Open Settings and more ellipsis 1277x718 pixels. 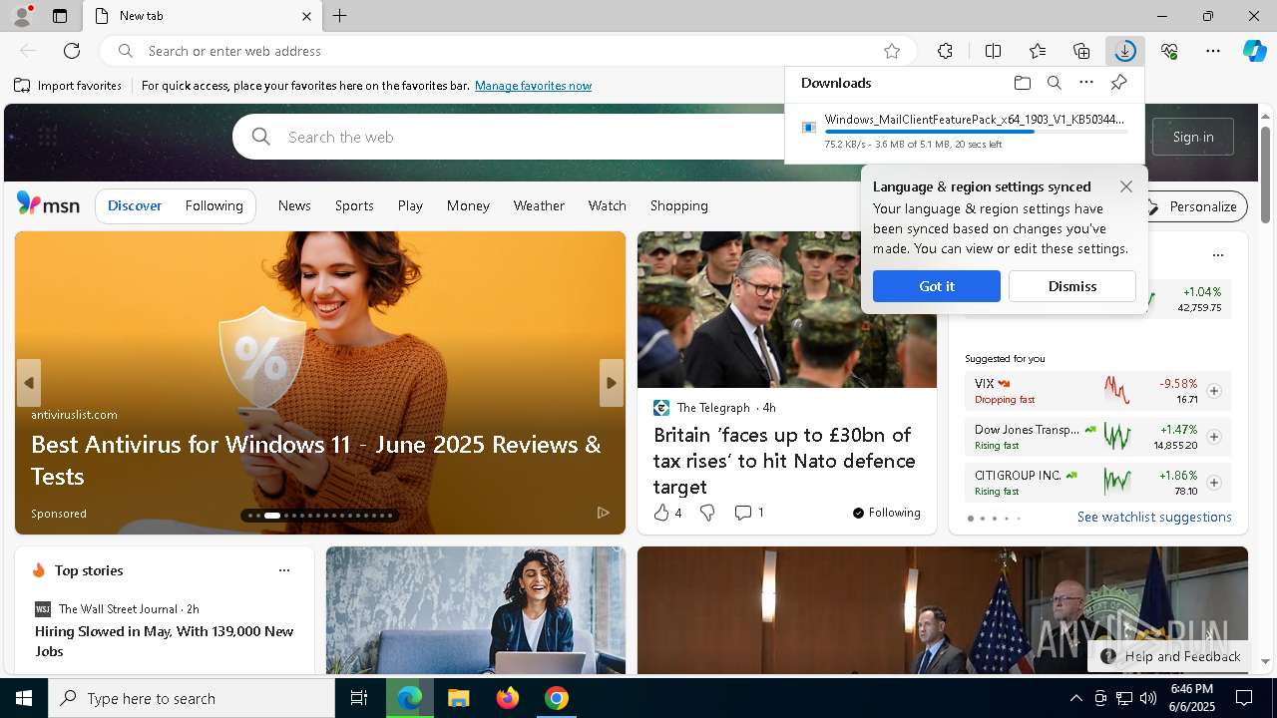click(1213, 51)
